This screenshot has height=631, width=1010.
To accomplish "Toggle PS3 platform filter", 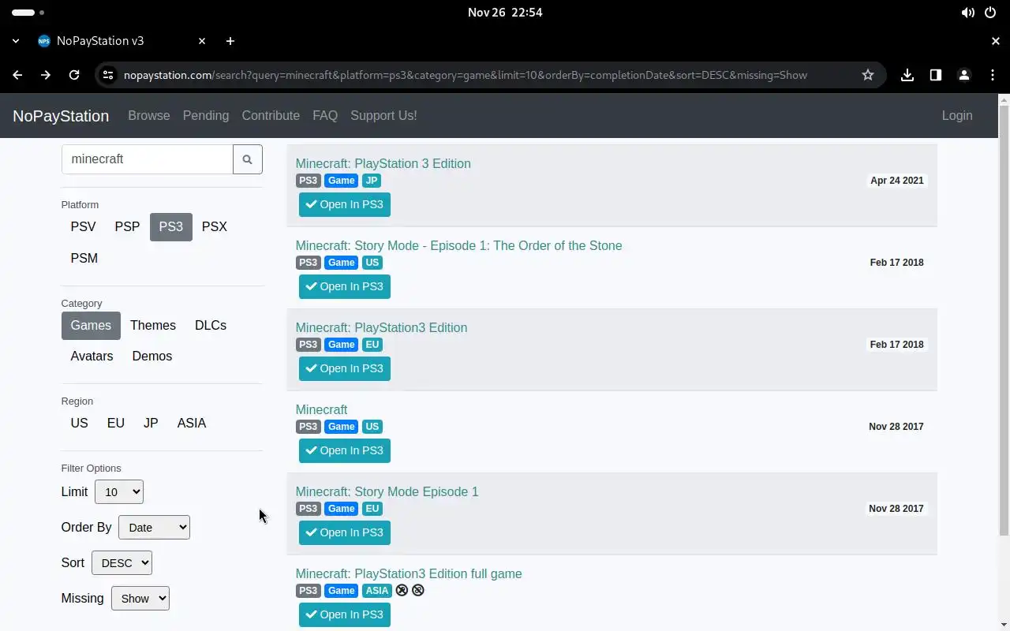I will tap(171, 226).
